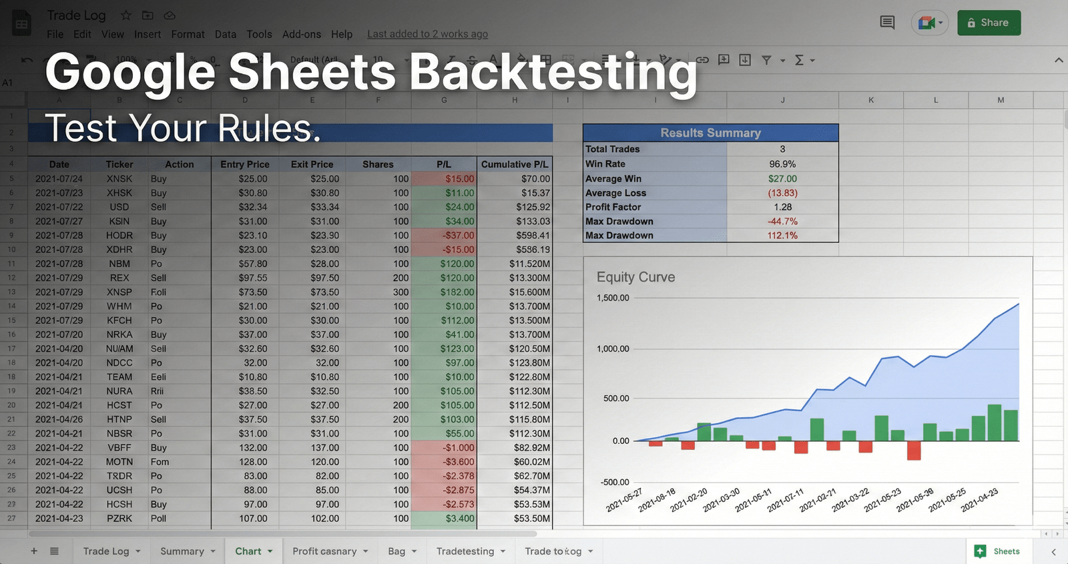This screenshot has height=564, width=1068.
Task: Open Profit casnary tab dropdown arrow
Action: tap(366, 551)
